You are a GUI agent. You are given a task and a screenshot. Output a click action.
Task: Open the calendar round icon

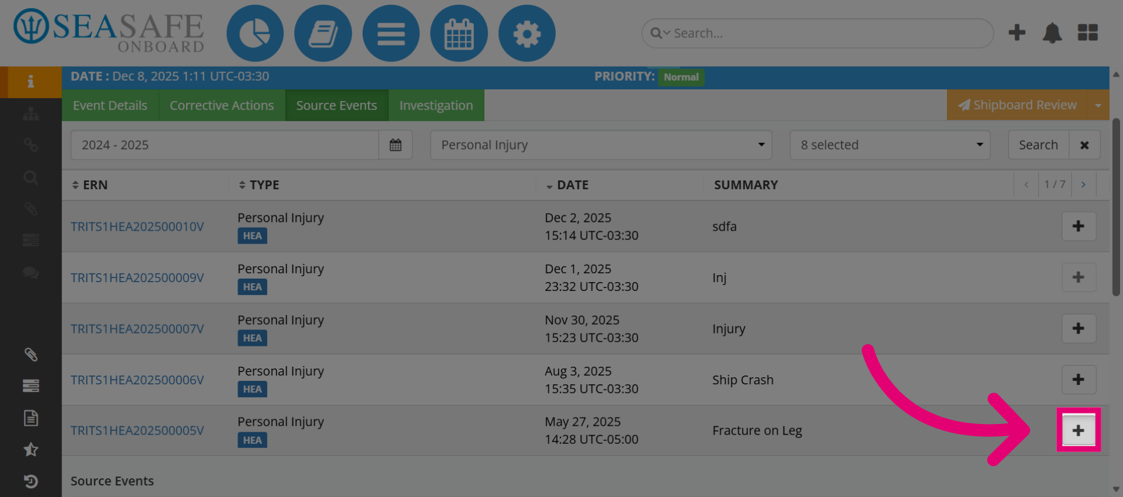(459, 33)
